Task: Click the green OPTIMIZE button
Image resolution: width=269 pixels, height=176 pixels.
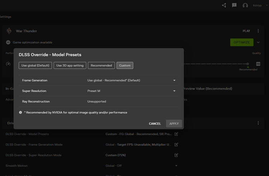Action: pyautogui.click(x=242, y=42)
